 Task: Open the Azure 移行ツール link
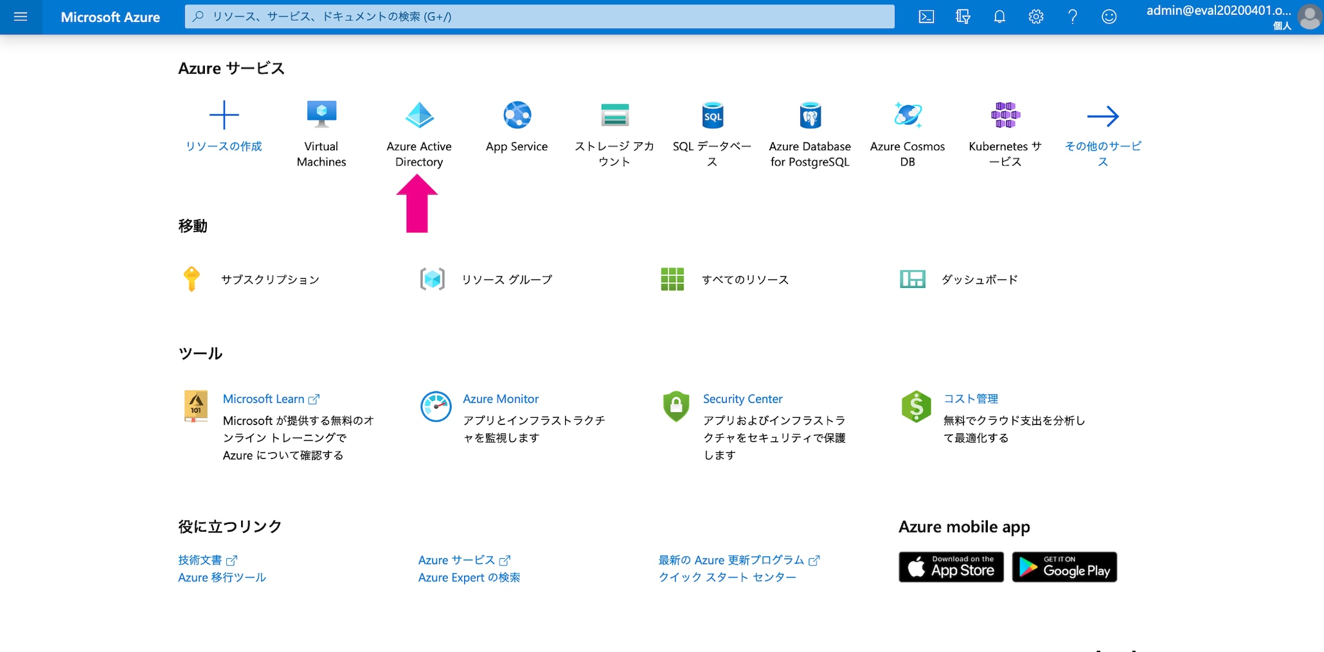click(222, 578)
